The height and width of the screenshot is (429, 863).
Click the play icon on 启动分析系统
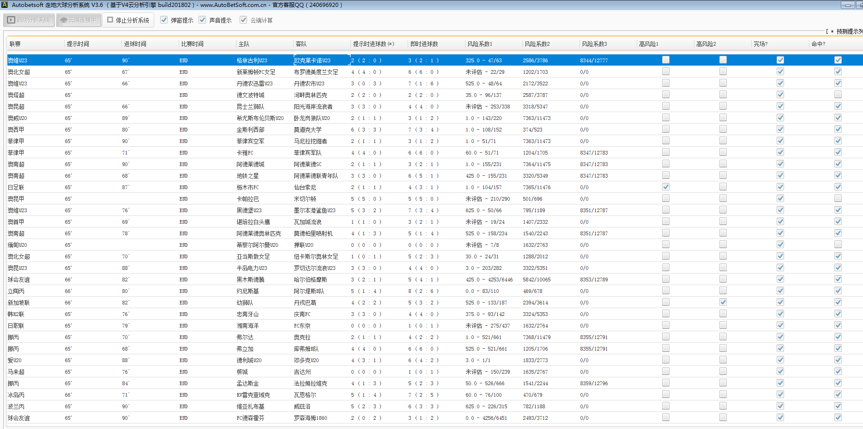tap(11, 20)
